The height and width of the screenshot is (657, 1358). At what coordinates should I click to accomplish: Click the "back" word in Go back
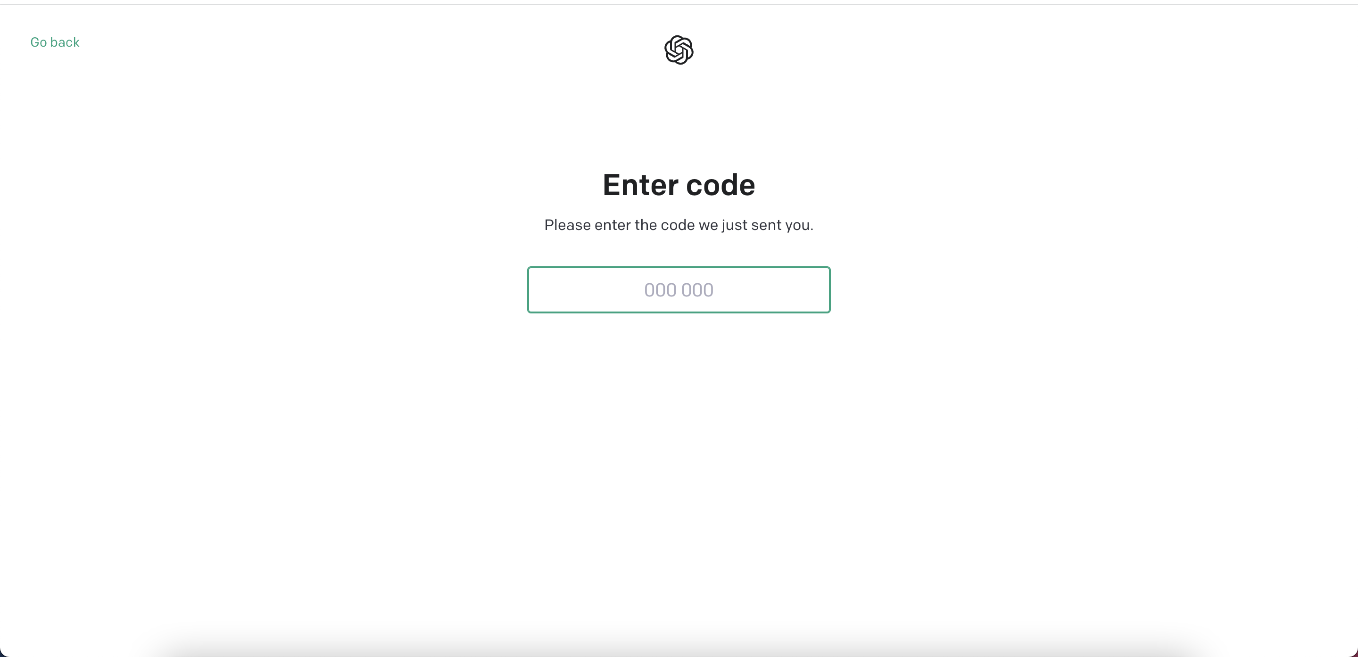(x=65, y=42)
